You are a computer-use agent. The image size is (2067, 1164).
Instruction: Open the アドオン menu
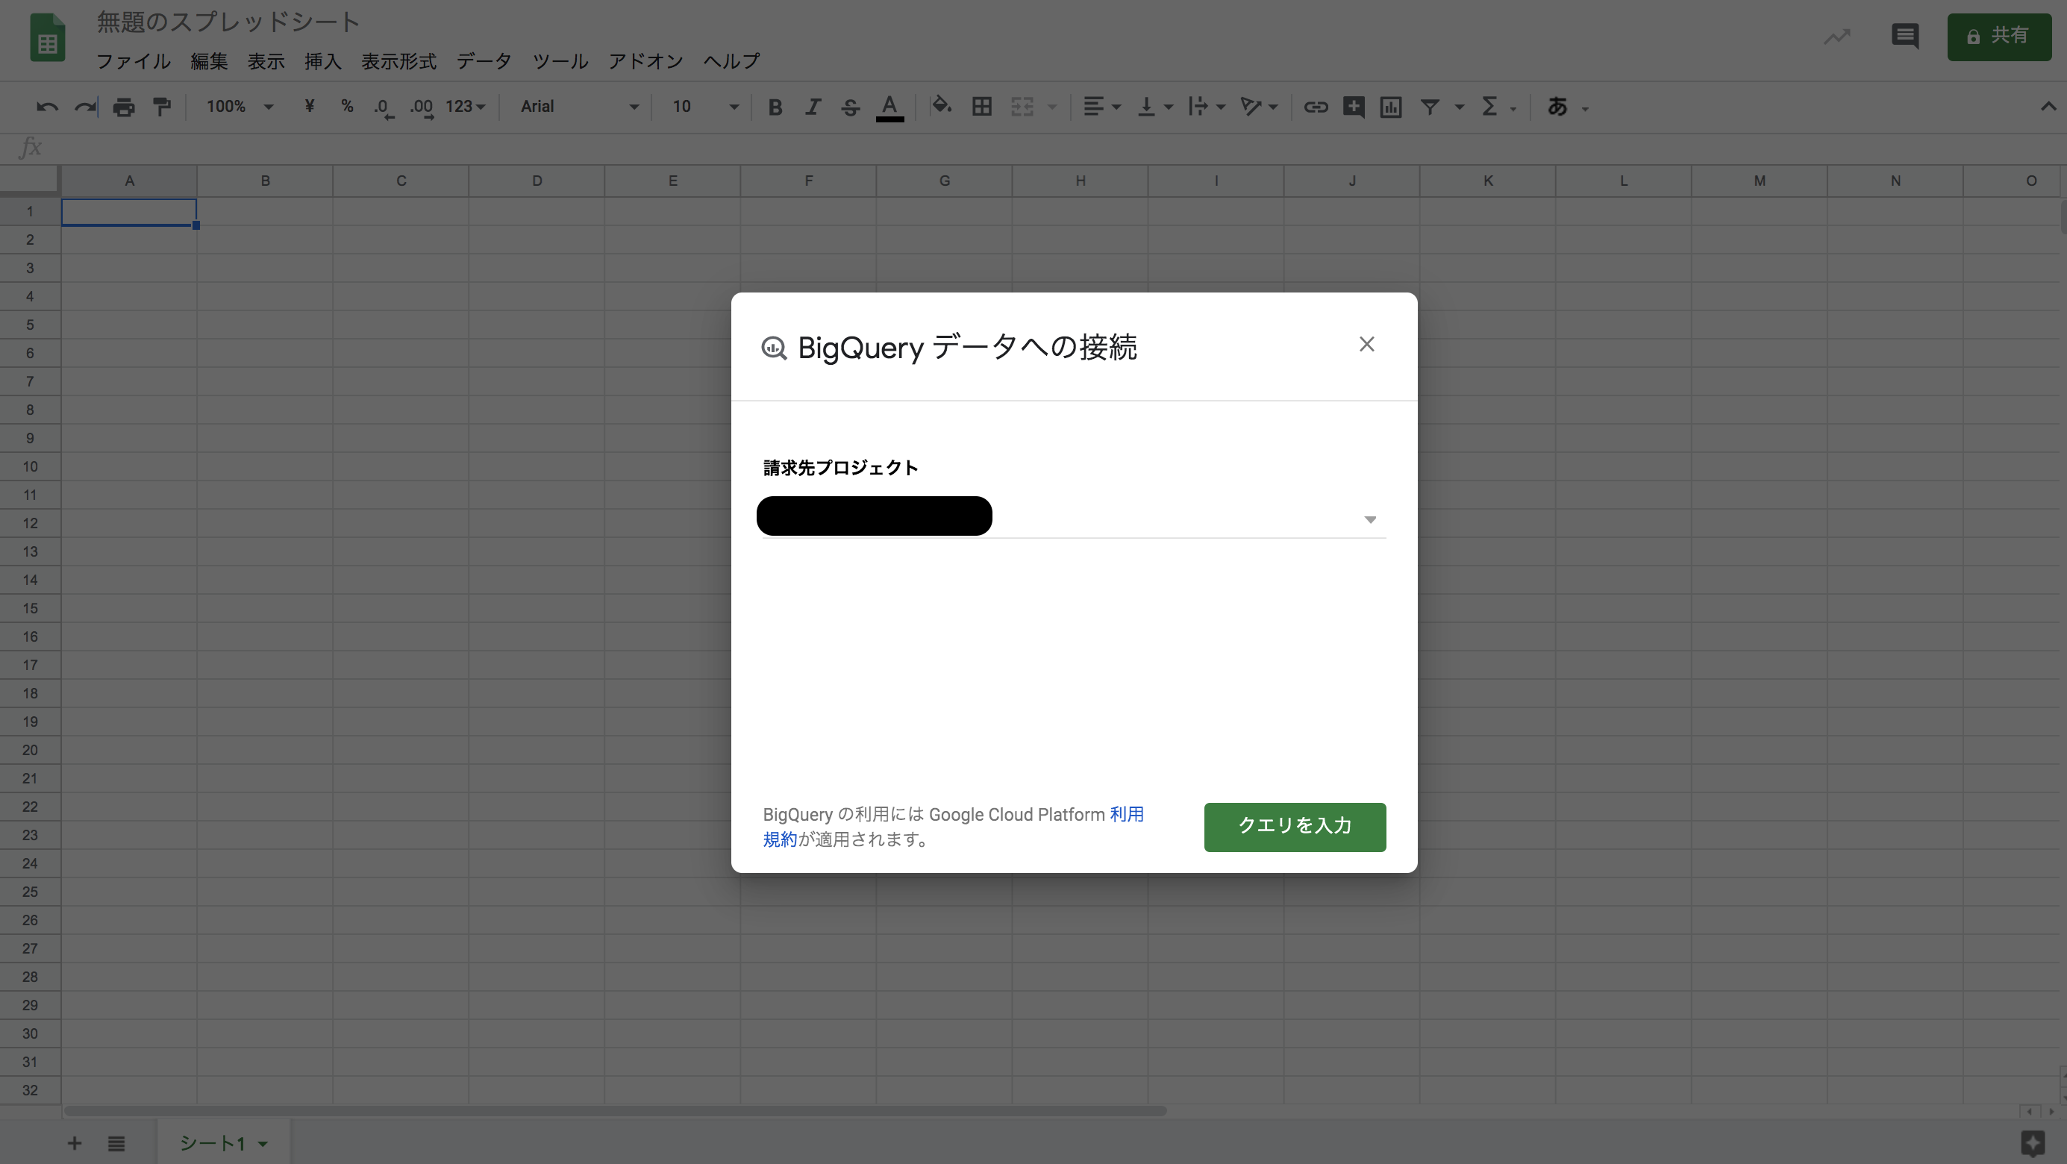[646, 61]
